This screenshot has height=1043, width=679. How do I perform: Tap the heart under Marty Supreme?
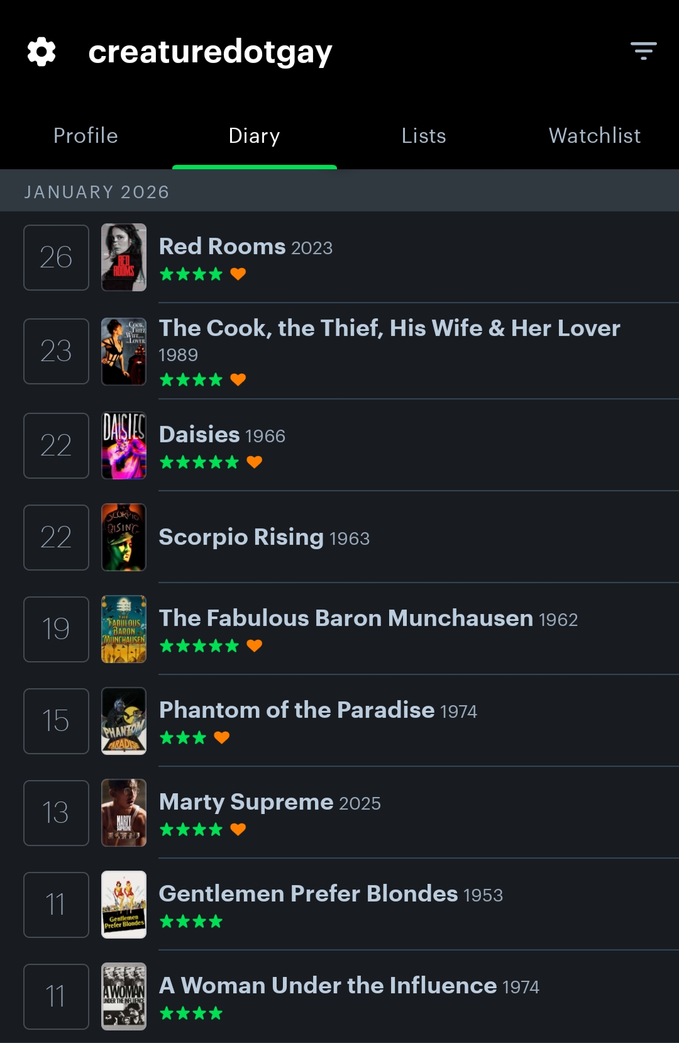(238, 830)
